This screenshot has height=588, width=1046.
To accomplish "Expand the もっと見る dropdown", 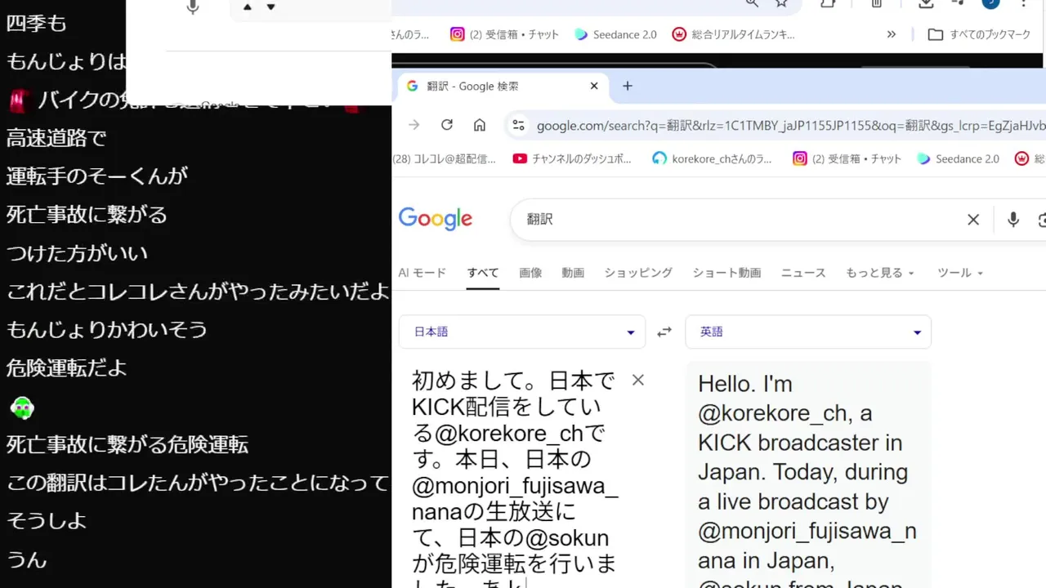I will point(880,273).
